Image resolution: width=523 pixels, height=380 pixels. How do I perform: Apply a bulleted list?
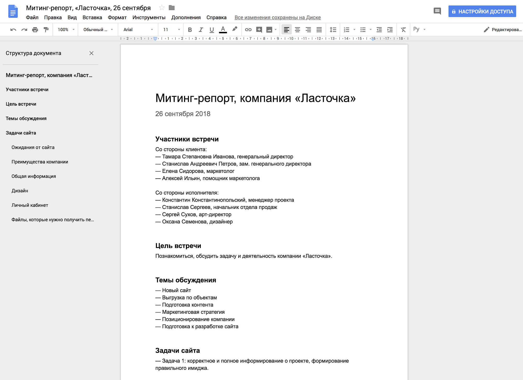click(363, 30)
